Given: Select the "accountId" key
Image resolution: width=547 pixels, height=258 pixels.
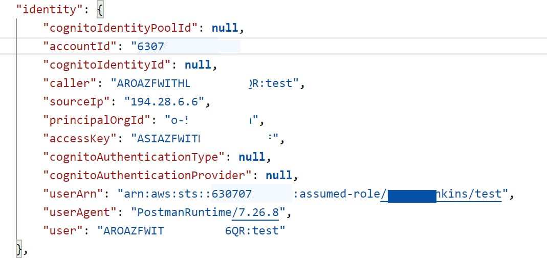Looking at the screenshot, I should pyautogui.click(x=80, y=47).
